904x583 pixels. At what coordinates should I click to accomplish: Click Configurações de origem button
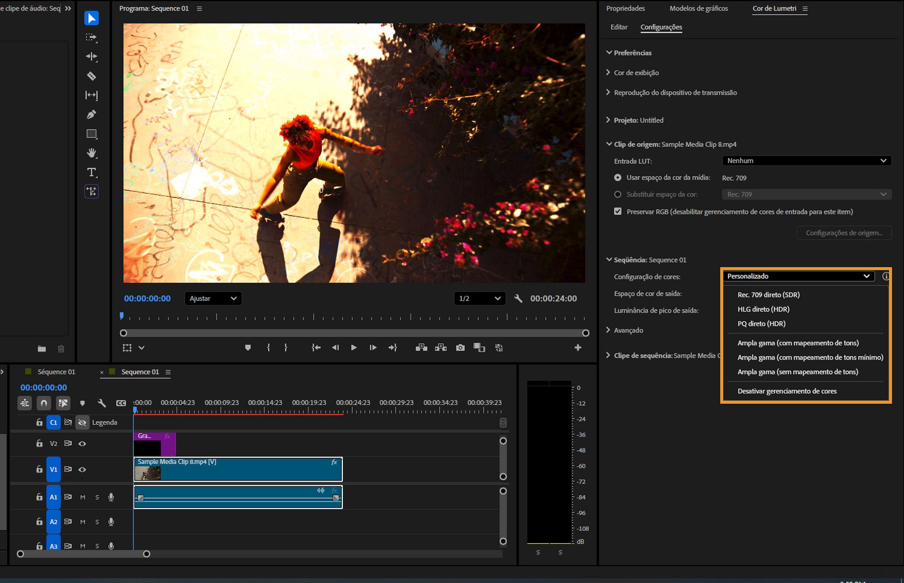[x=844, y=233]
